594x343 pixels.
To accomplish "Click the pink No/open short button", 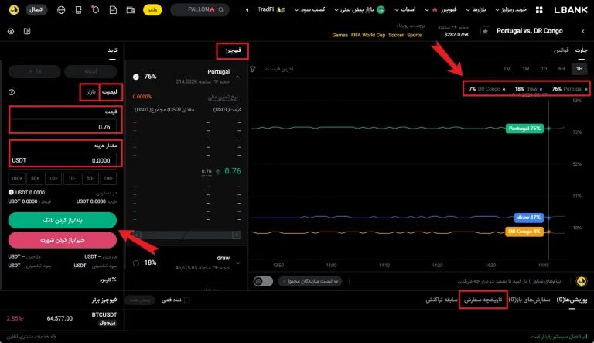I will (63, 240).
